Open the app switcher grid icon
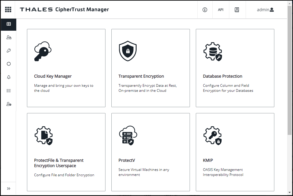This screenshot has width=293, height=196. point(8,9)
